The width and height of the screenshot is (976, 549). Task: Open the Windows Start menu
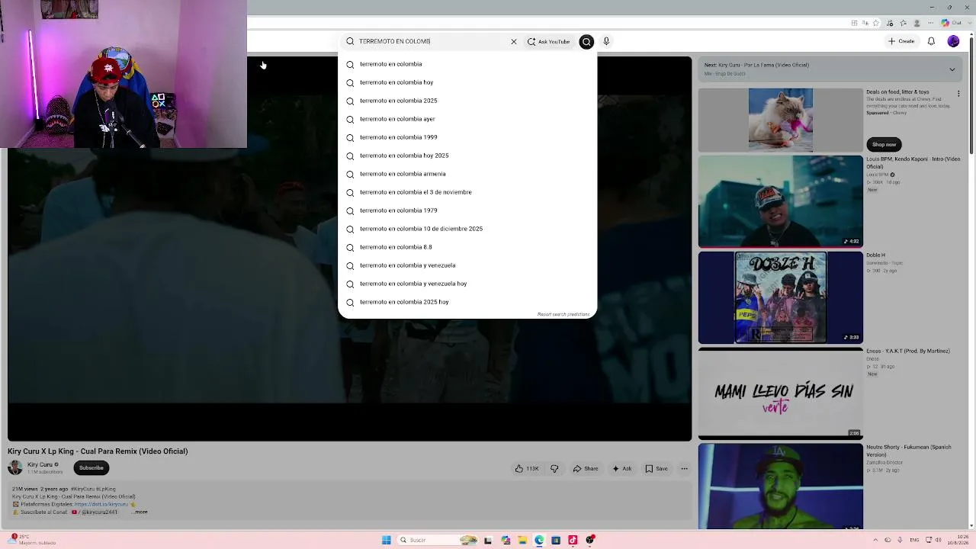point(387,540)
